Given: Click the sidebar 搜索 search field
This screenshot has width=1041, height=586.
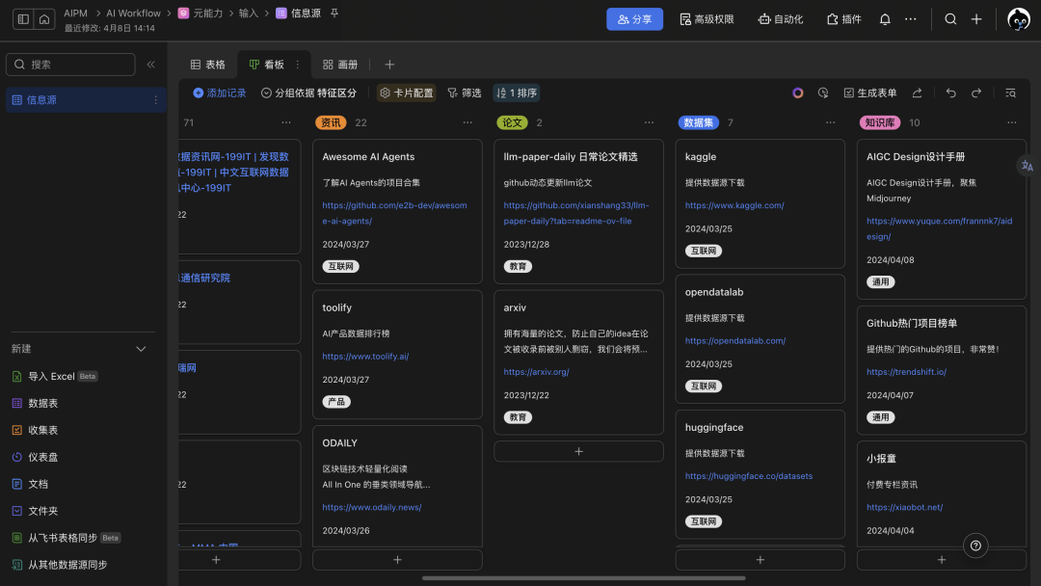Looking at the screenshot, I should 70,65.
